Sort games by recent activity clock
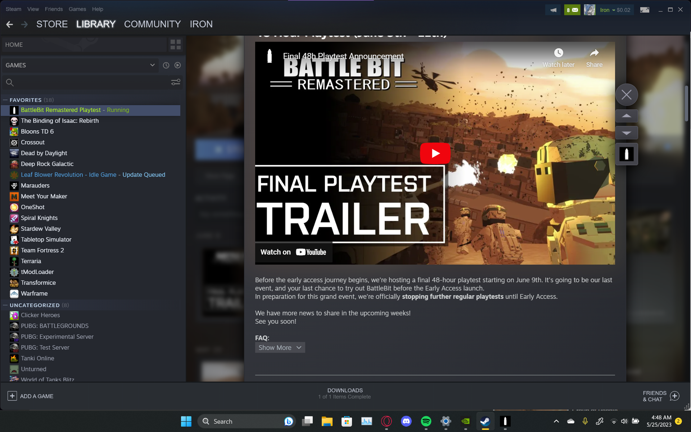This screenshot has width=691, height=432. point(166,65)
